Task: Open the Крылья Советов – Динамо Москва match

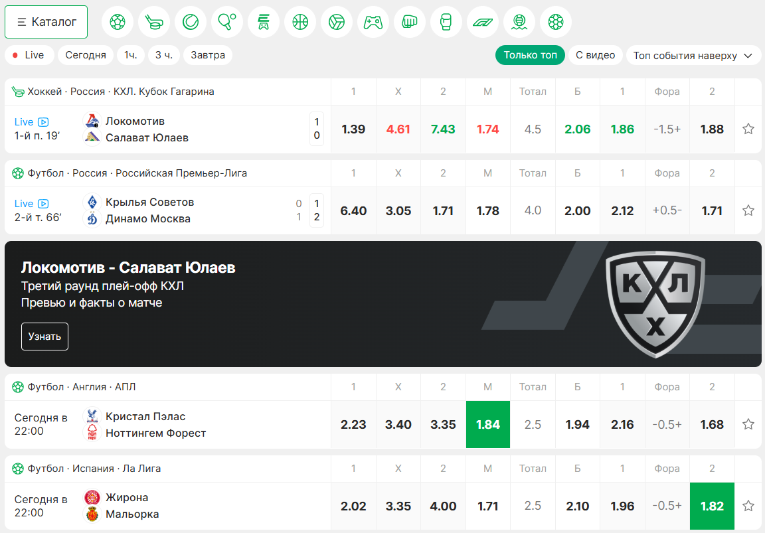Action: pyautogui.click(x=150, y=210)
